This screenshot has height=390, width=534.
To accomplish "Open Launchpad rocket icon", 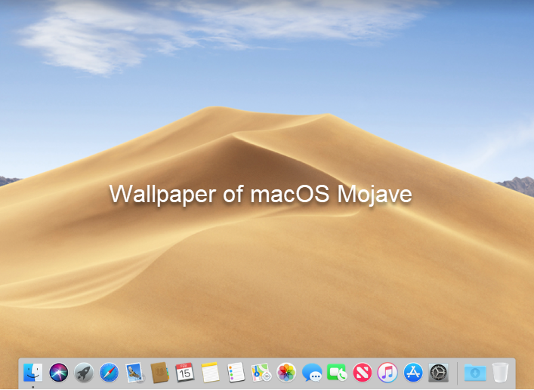I will [84, 372].
